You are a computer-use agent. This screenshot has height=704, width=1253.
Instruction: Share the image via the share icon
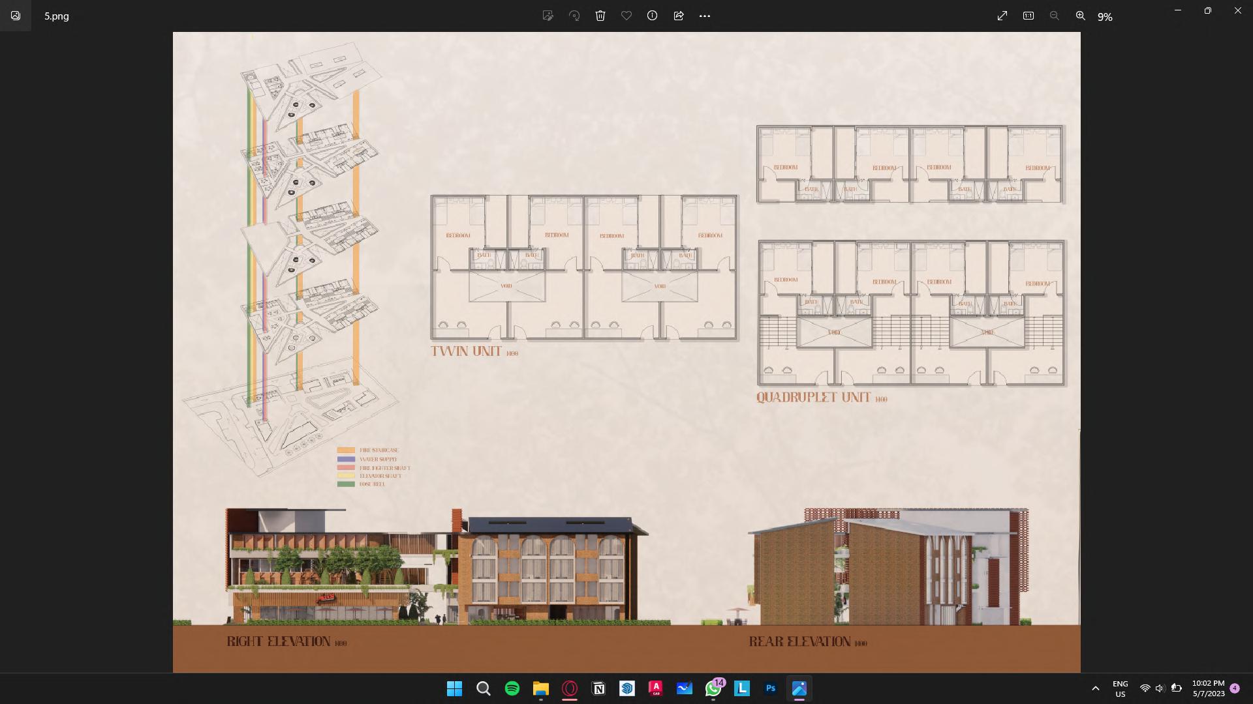click(x=679, y=16)
